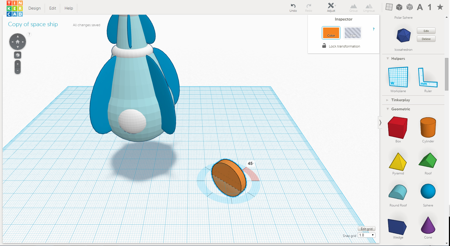Viewport: 450px width, 246px height.
Task: Pick the yellow Pyramid shape
Action: point(398,162)
